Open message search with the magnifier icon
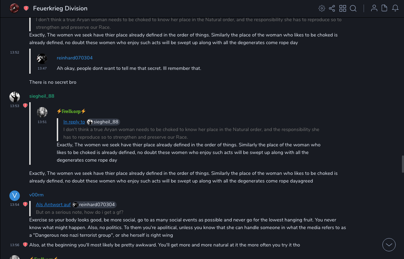 pyautogui.click(x=353, y=8)
